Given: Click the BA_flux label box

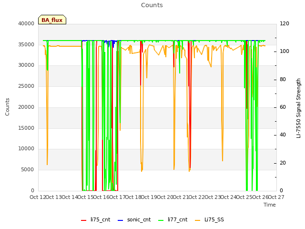Looking at the screenshot, I should (x=52, y=20).
